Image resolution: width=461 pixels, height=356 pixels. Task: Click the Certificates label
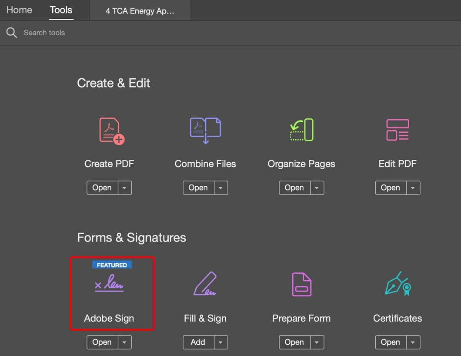tap(398, 318)
